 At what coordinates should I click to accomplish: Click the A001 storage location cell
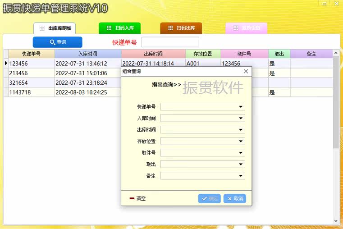[x=203, y=63]
